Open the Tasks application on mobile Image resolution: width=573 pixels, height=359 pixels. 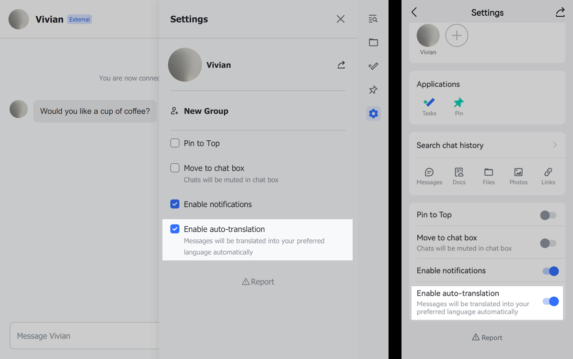429,106
